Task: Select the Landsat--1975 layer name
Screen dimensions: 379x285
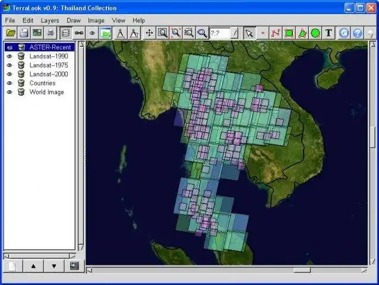Action: (49, 65)
